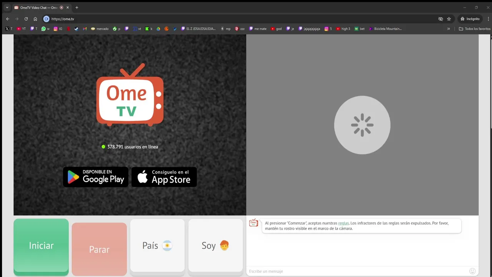Open the emoji picker in chat
Image resolution: width=492 pixels, height=277 pixels.
(472, 271)
